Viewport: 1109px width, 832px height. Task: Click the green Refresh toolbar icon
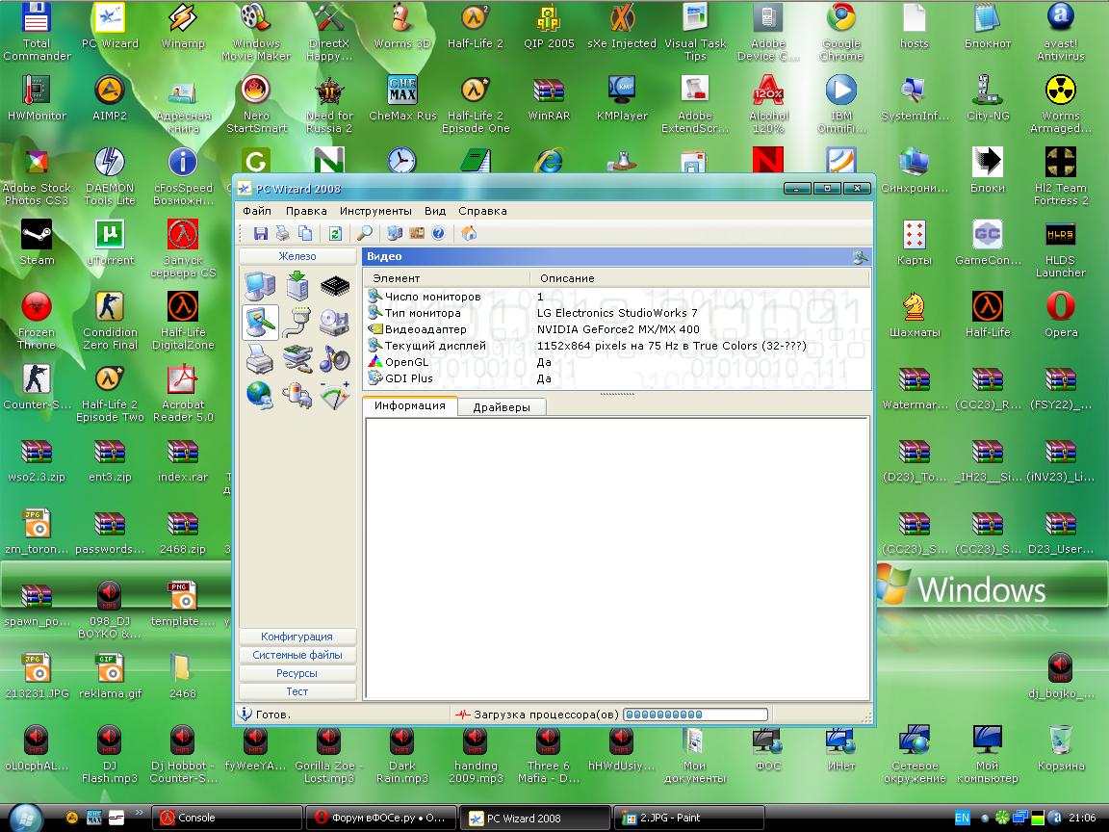click(x=335, y=233)
